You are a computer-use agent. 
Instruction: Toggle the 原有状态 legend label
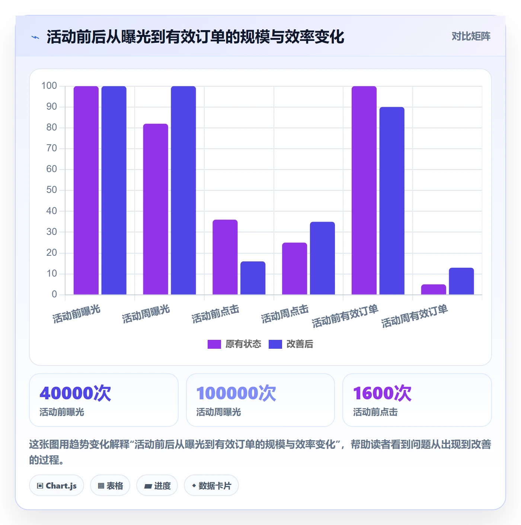(243, 344)
